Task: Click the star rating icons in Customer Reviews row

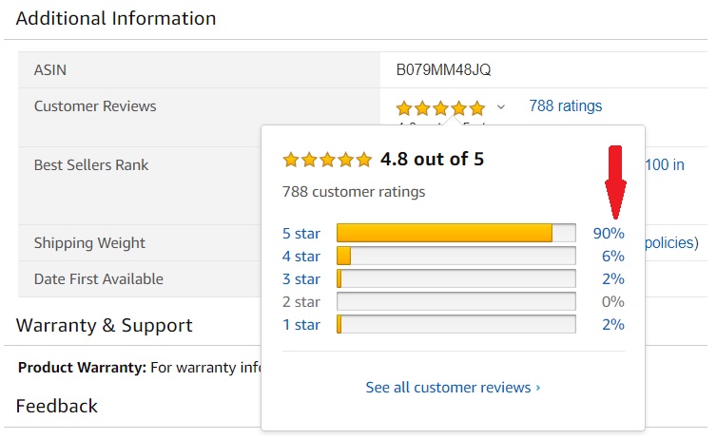Action: click(x=440, y=108)
